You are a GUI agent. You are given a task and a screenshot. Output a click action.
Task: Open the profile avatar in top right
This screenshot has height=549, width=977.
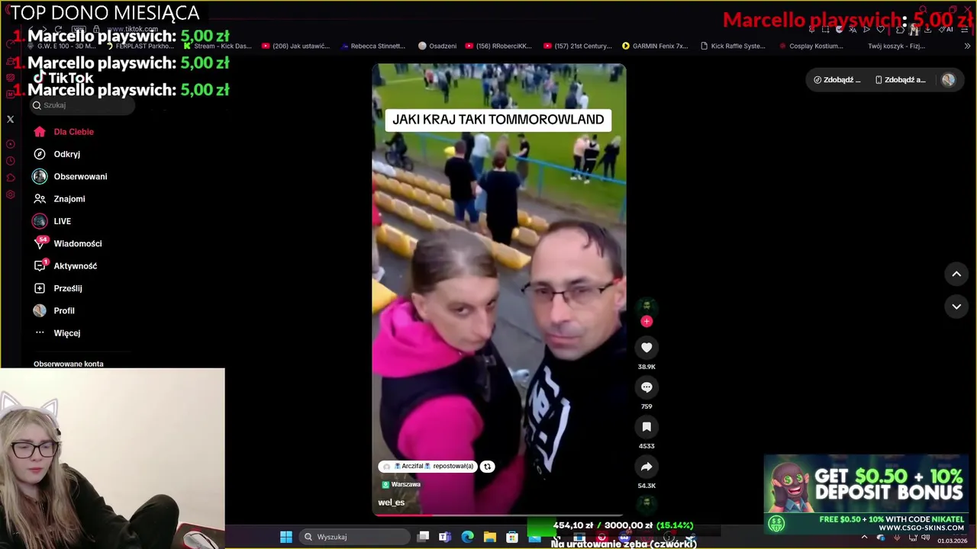pos(948,80)
